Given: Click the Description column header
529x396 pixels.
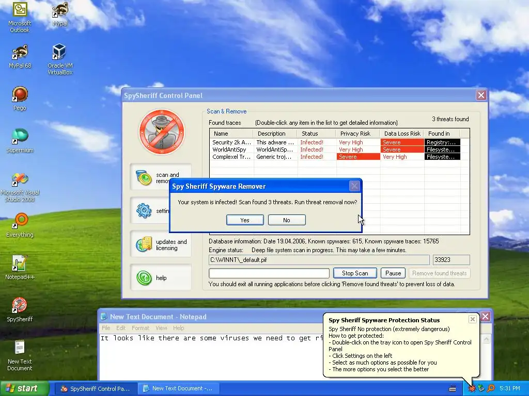Looking at the screenshot, I should click(x=275, y=134).
